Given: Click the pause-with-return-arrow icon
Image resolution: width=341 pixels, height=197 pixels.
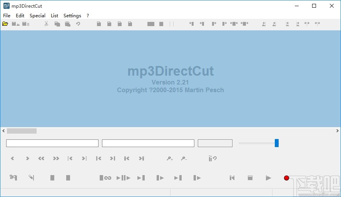Looking at the screenshot, I should coord(212,159).
